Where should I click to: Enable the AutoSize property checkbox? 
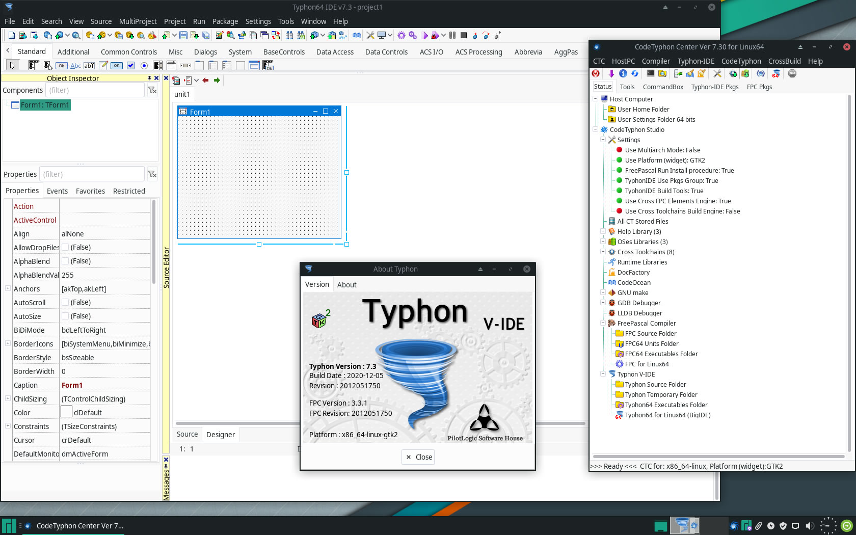coord(65,316)
